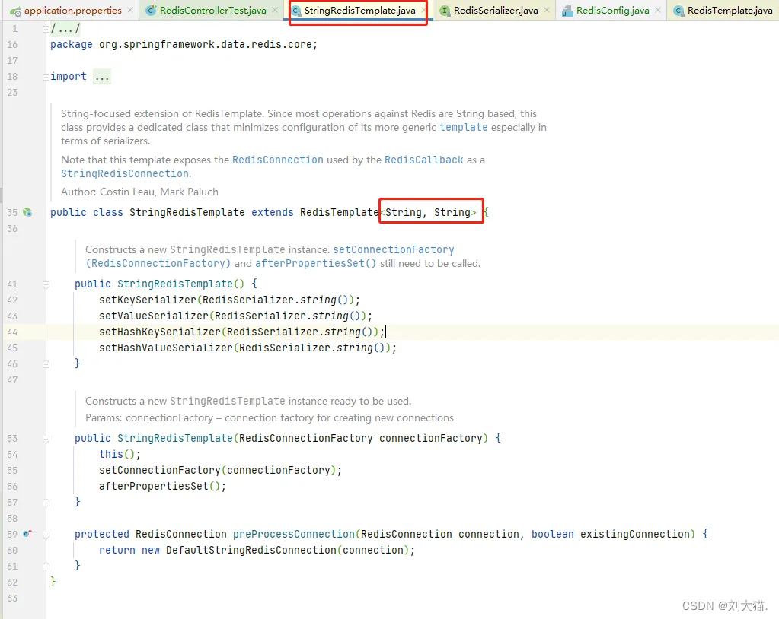Expand the folded header comment on line 1
This screenshot has height=619, width=779.
point(46,29)
